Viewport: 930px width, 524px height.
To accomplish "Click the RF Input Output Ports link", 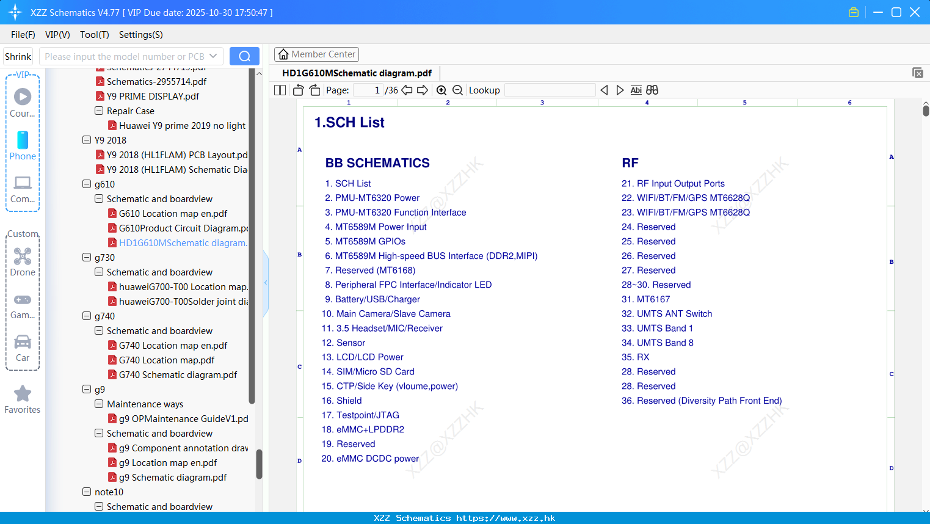I will tap(673, 183).
